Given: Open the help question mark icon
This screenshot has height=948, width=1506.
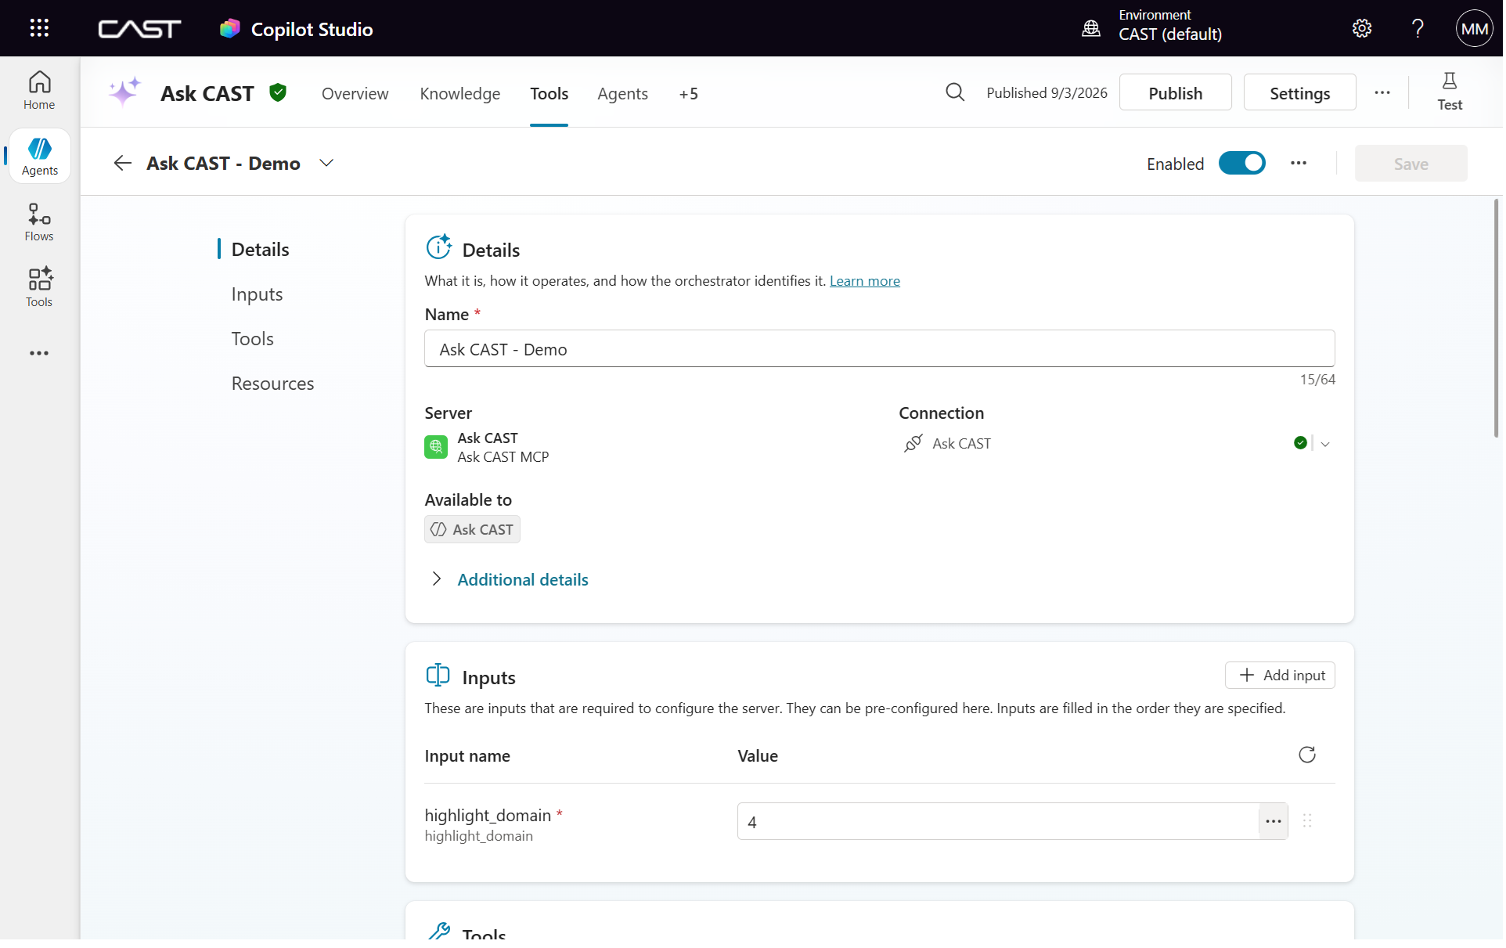Looking at the screenshot, I should click(1418, 29).
